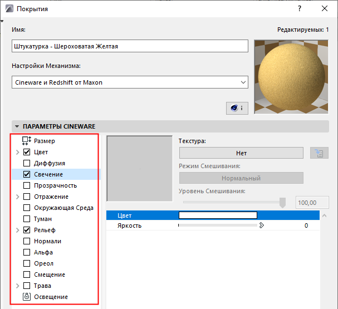Viewport: 338px width, 309px height.
Task: Enable the Туман checkbox
Action: pos(27,219)
